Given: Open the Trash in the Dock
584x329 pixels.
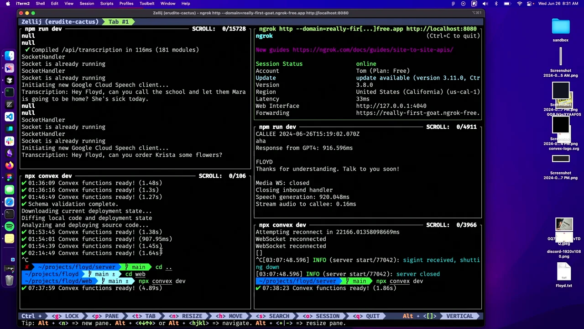Looking at the screenshot, I should click(9, 280).
